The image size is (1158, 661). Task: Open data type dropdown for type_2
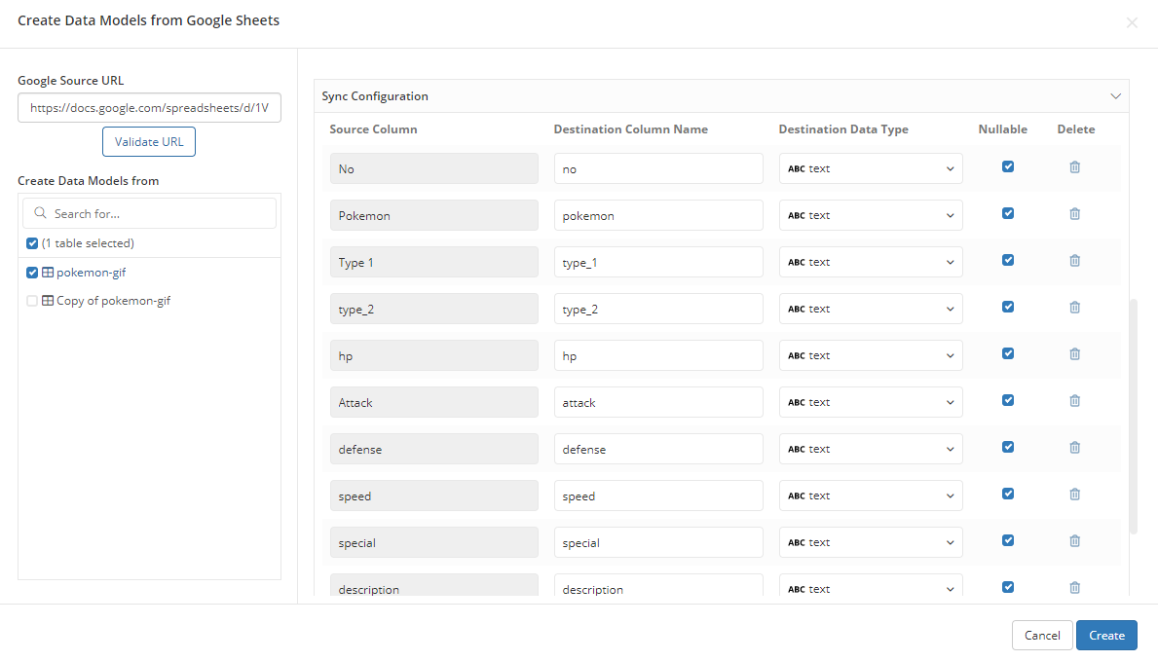[x=871, y=309]
